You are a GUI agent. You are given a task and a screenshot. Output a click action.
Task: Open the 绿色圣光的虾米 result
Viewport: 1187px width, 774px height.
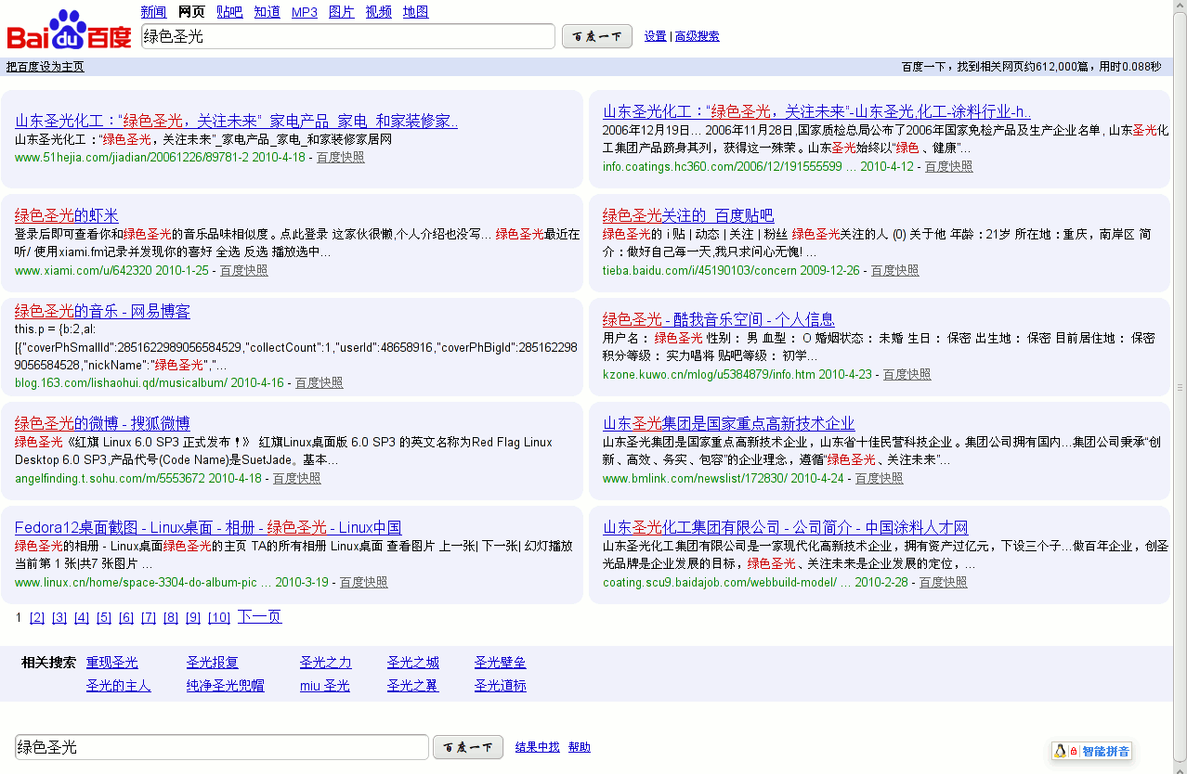coord(67,216)
